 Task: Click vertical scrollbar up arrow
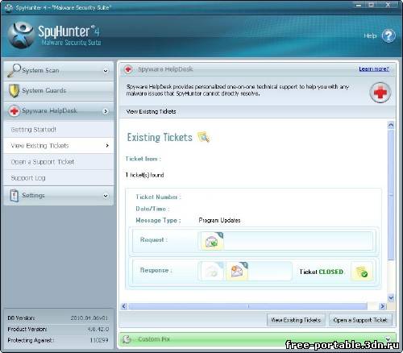391,125
